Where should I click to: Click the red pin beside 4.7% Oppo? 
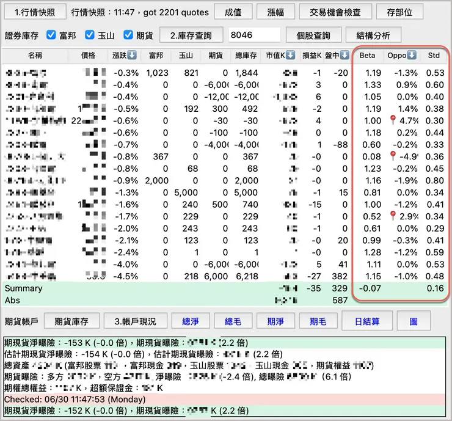tap(393, 120)
